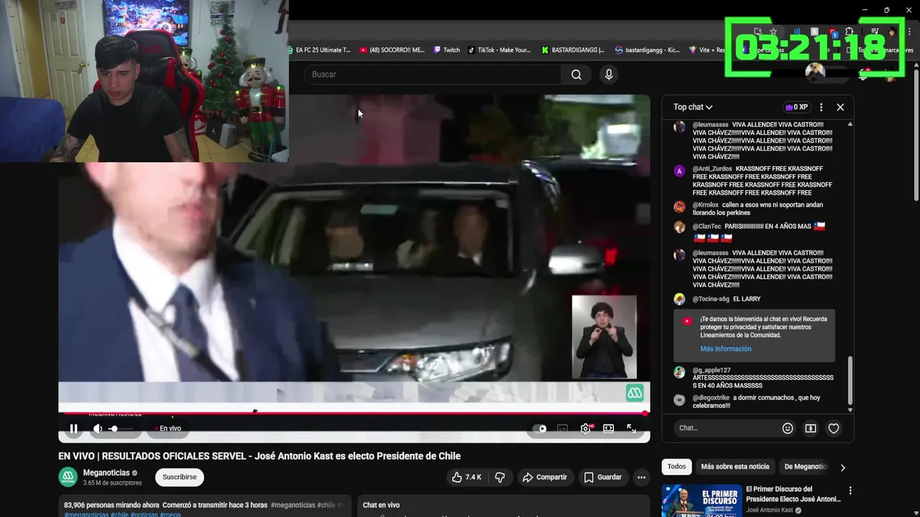Screen dimensions: 920x517
Task: Open El Primer Discurso video thumbnail
Action: click(701, 501)
